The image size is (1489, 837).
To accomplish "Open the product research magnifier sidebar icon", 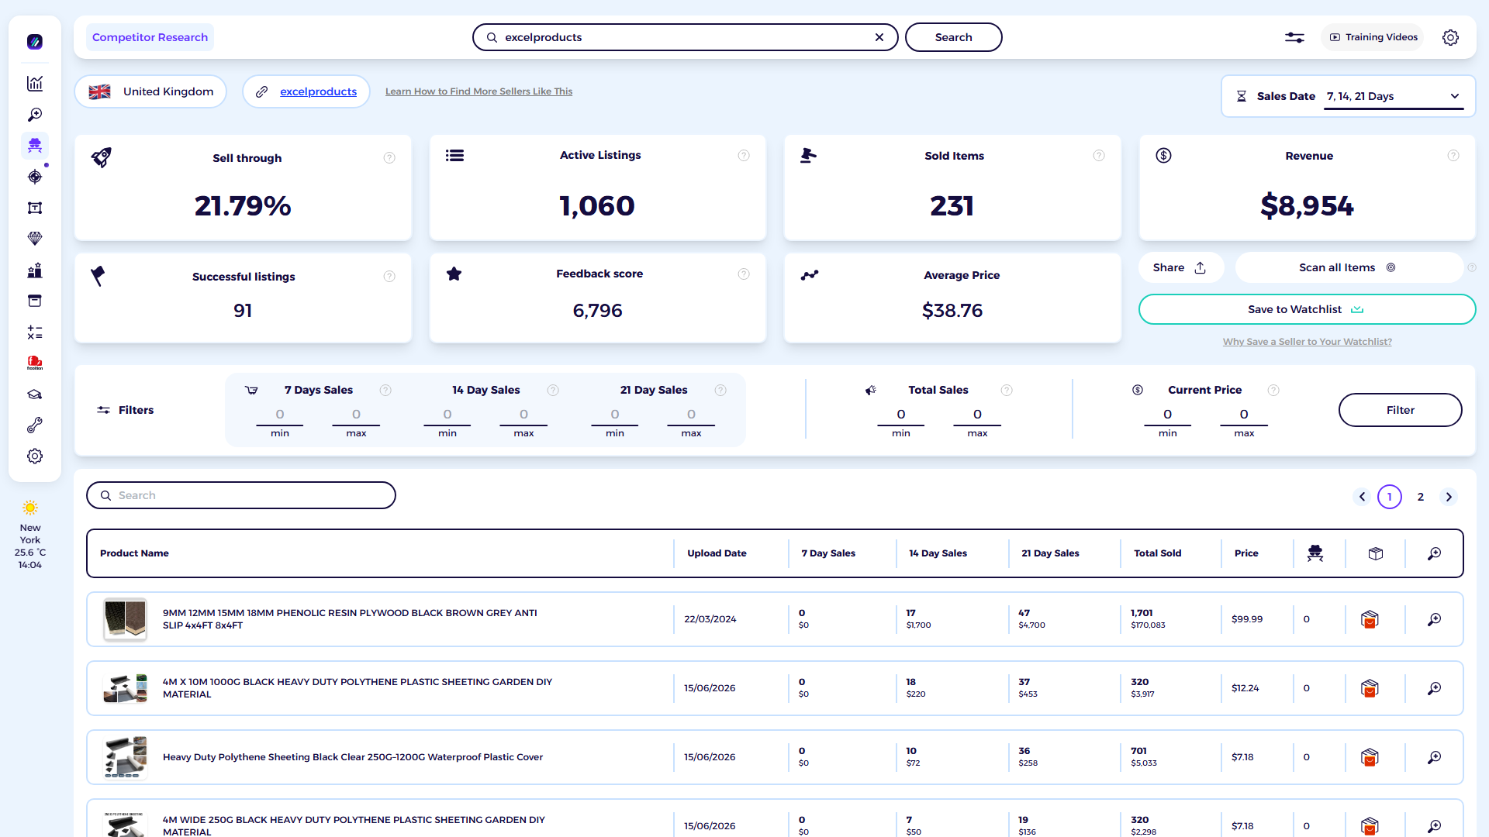I will click(x=35, y=115).
